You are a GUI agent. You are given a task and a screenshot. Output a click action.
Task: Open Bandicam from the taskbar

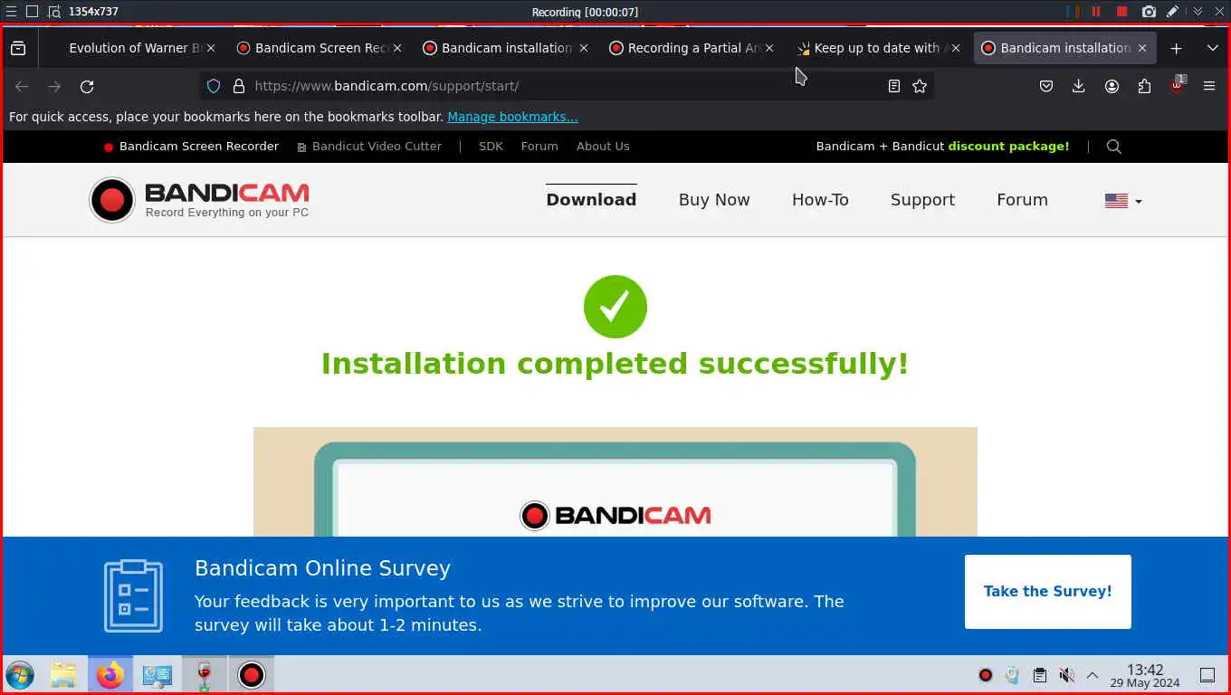[252, 675]
